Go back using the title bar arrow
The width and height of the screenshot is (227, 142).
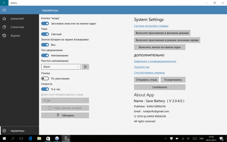[x=4, y=3]
